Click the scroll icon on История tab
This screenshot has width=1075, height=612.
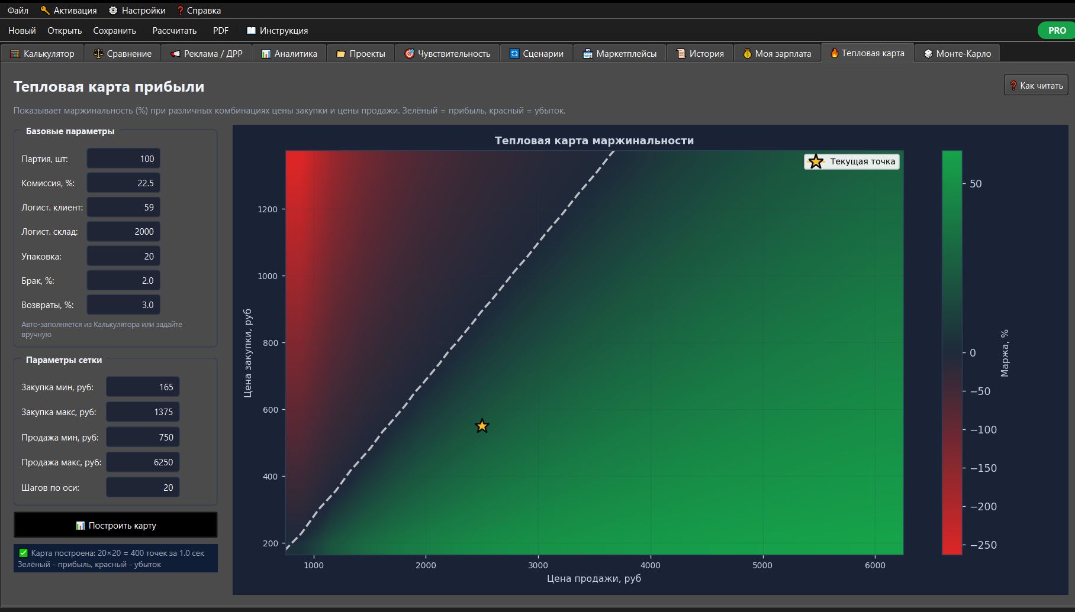point(681,53)
